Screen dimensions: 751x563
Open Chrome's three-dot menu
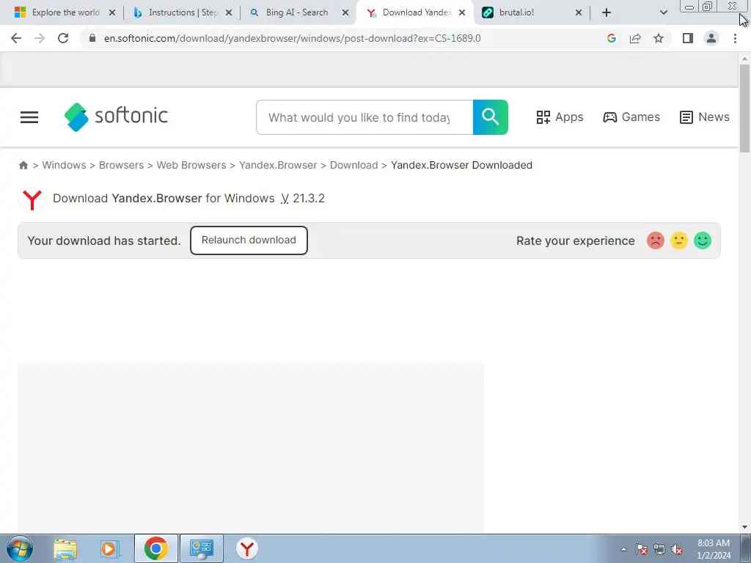[735, 38]
